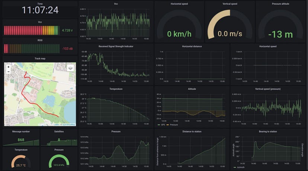This screenshot has width=308, height=171.
Task: Click the blue lake on the track map
Action: point(48,101)
